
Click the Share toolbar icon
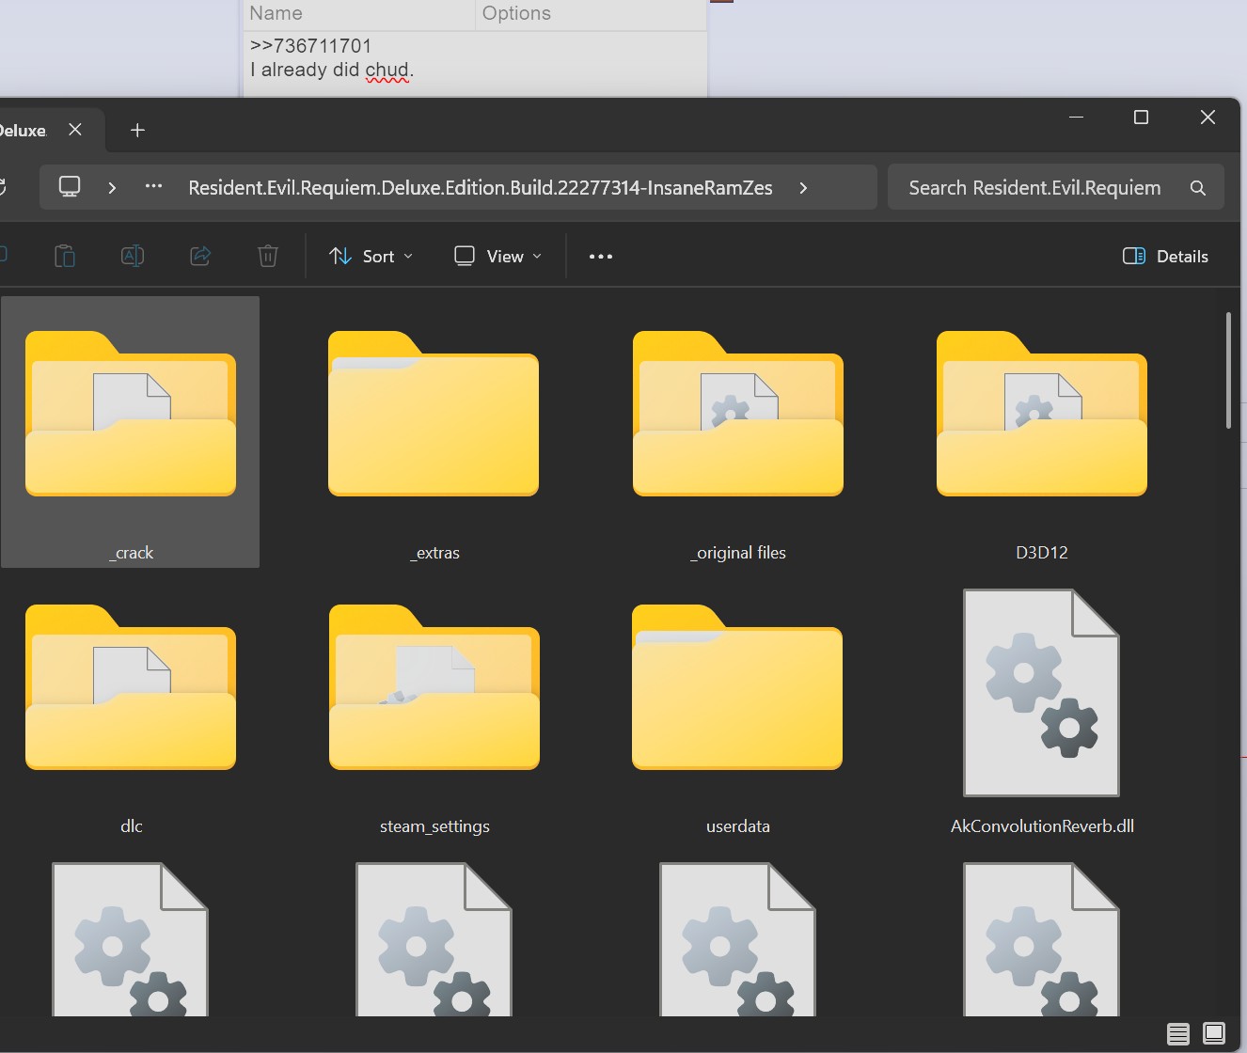point(200,256)
